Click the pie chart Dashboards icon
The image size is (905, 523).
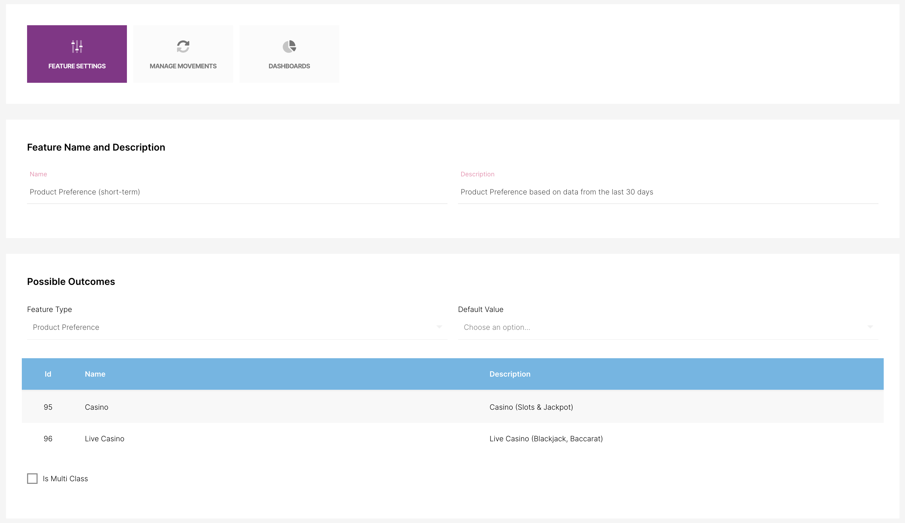(x=289, y=46)
